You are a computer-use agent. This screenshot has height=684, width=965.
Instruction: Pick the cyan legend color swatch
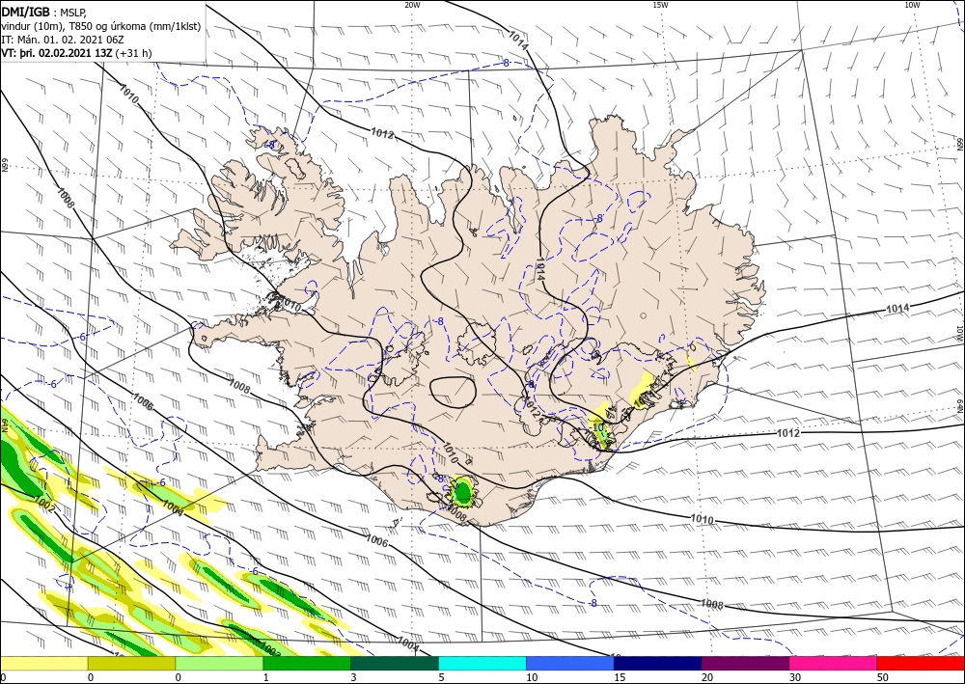[482, 663]
